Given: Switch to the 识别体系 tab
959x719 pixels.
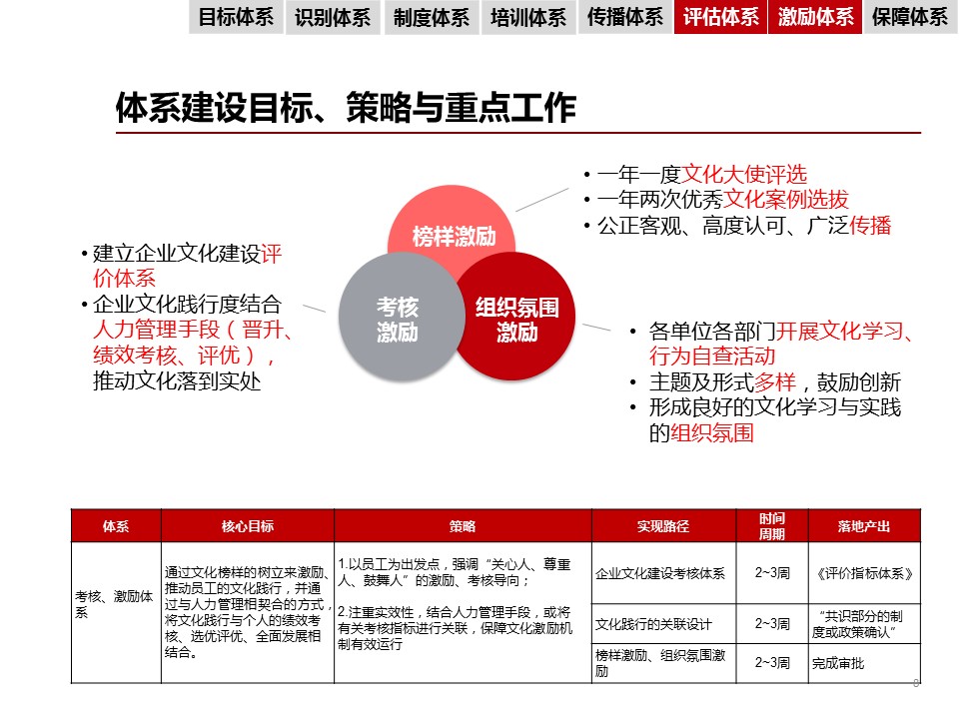Looking at the screenshot, I should tap(333, 18).
